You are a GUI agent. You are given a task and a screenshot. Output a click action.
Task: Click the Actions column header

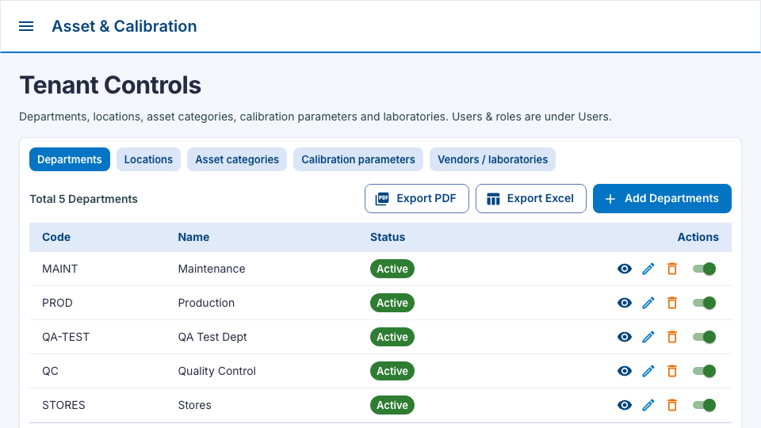pyautogui.click(x=698, y=237)
